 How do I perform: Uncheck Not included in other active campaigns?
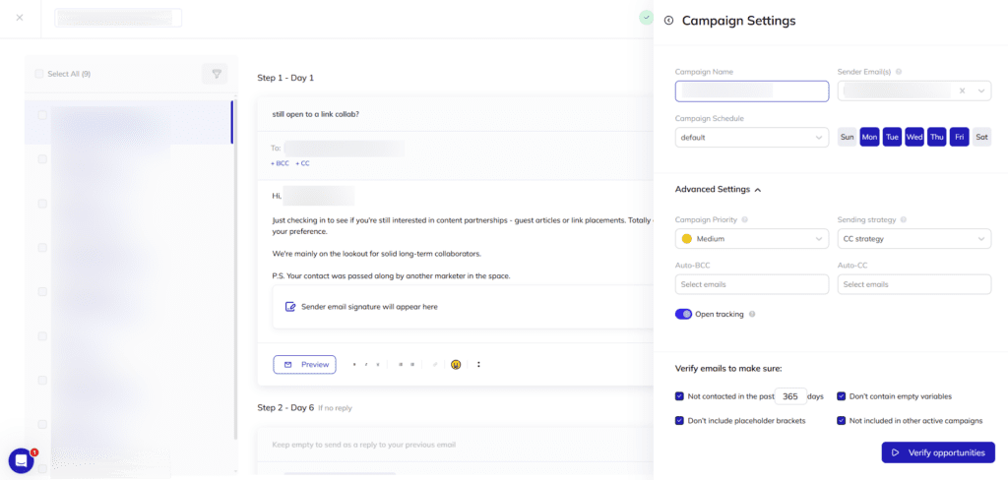coord(842,421)
